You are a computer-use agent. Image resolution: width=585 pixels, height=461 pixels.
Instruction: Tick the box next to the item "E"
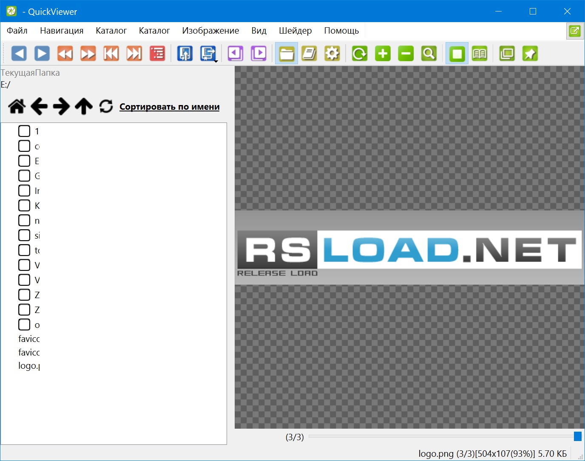pos(24,161)
